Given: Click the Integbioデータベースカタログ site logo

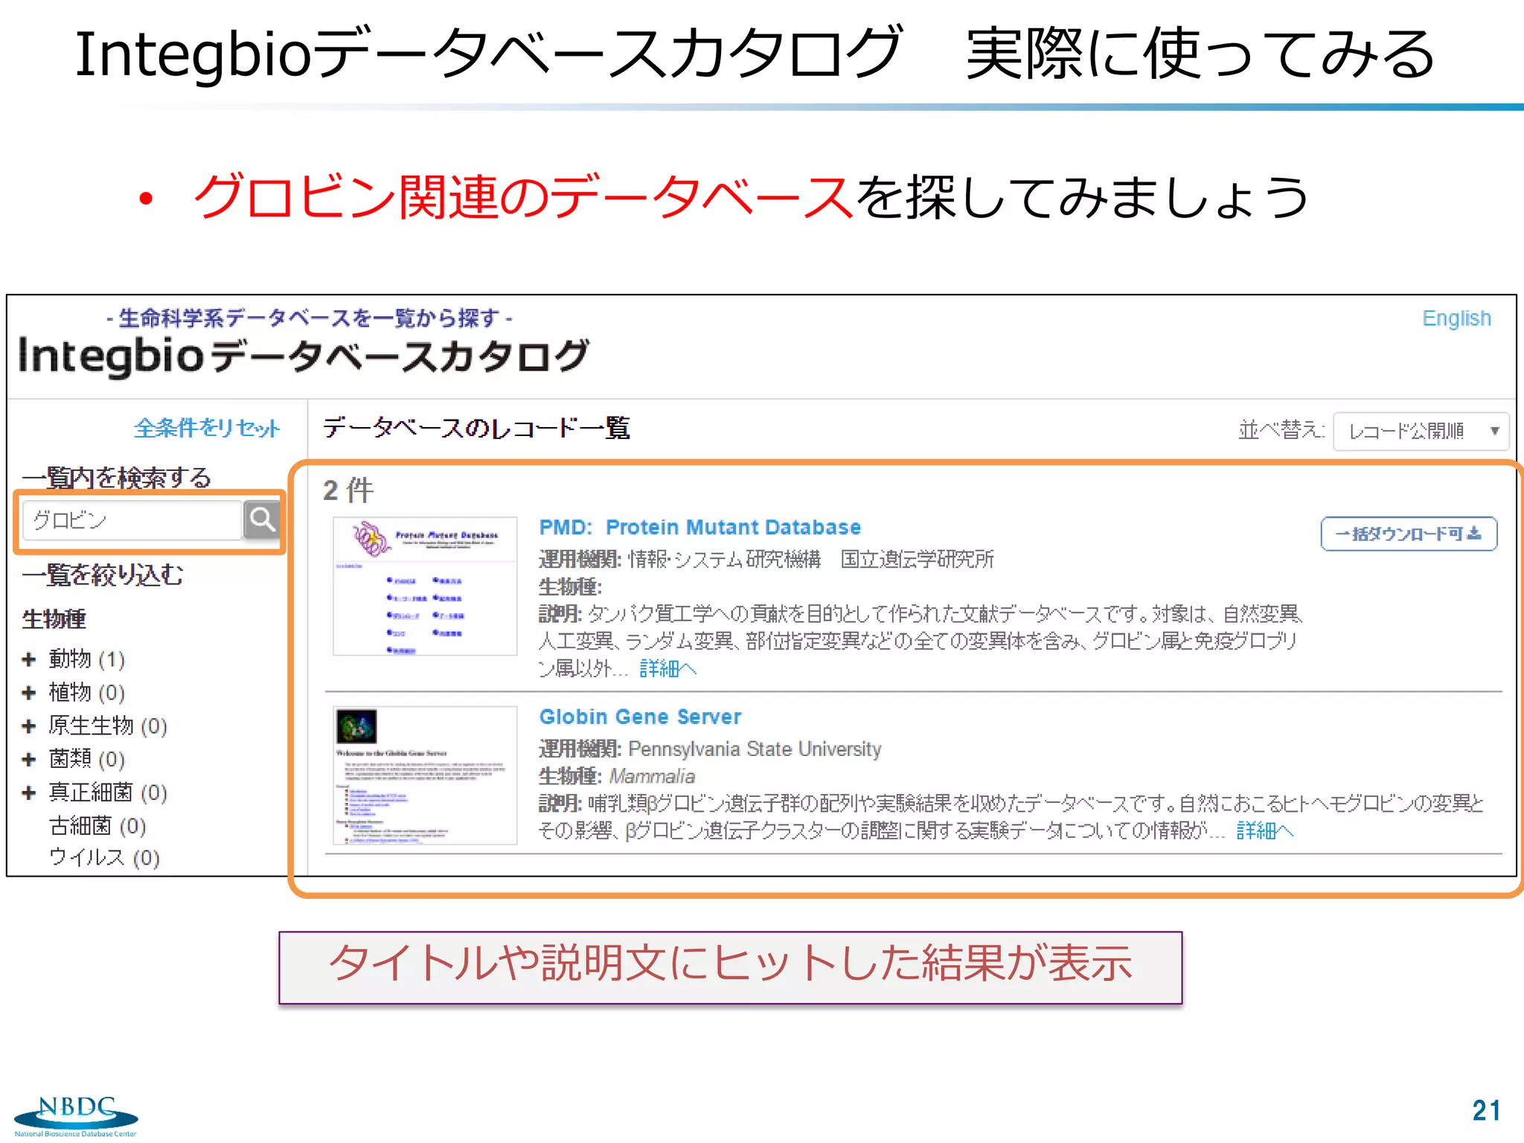Looking at the screenshot, I should pos(304,356).
